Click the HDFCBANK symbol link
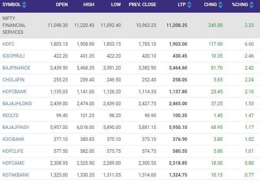 click(x=15, y=92)
